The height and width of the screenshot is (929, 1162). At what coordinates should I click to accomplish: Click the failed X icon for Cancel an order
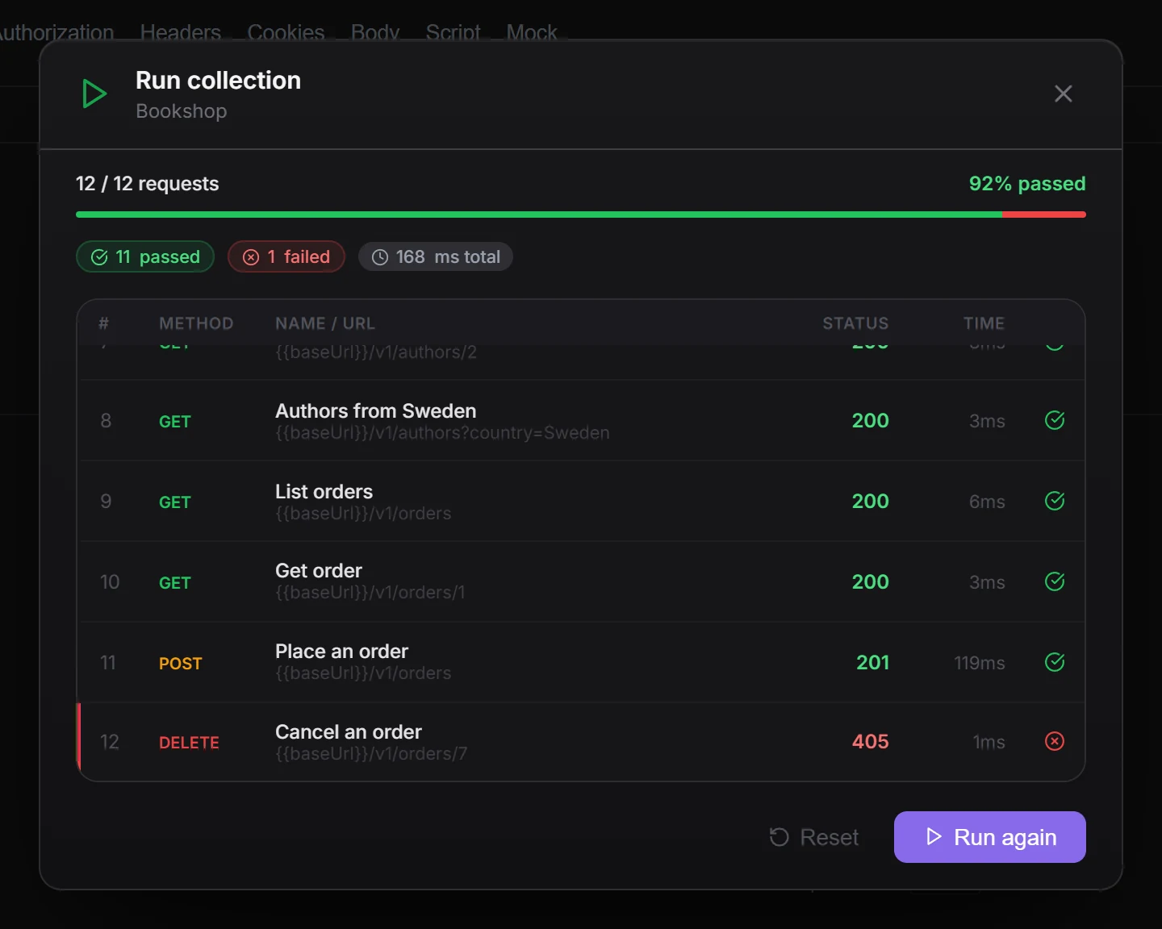pyautogui.click(x=1055, y=741)
